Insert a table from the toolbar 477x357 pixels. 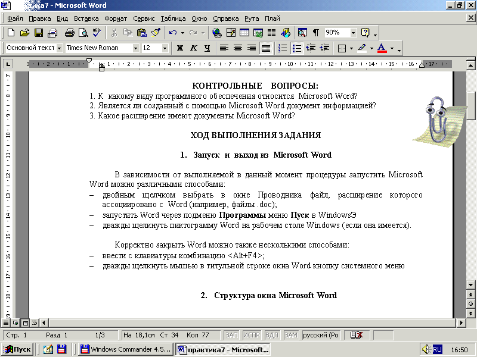244,32
